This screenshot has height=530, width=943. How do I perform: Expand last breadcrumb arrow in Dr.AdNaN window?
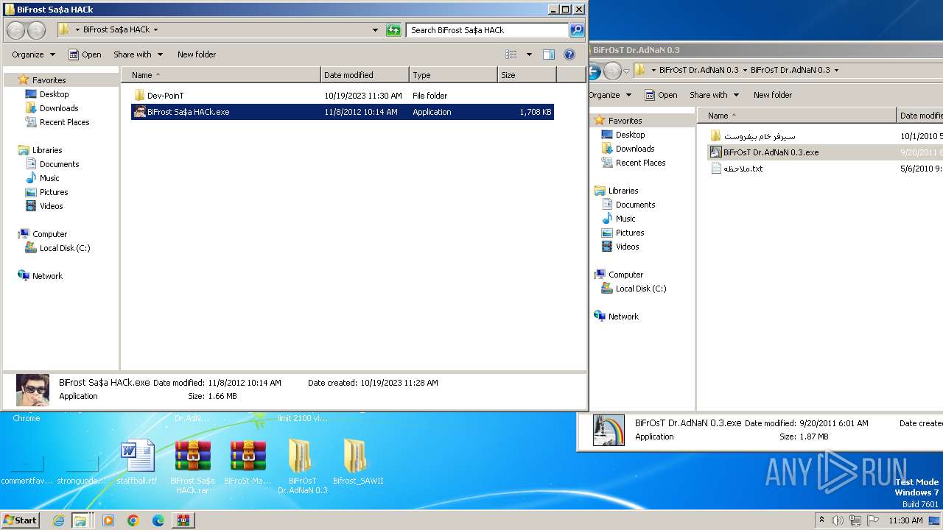click(836, 71)
